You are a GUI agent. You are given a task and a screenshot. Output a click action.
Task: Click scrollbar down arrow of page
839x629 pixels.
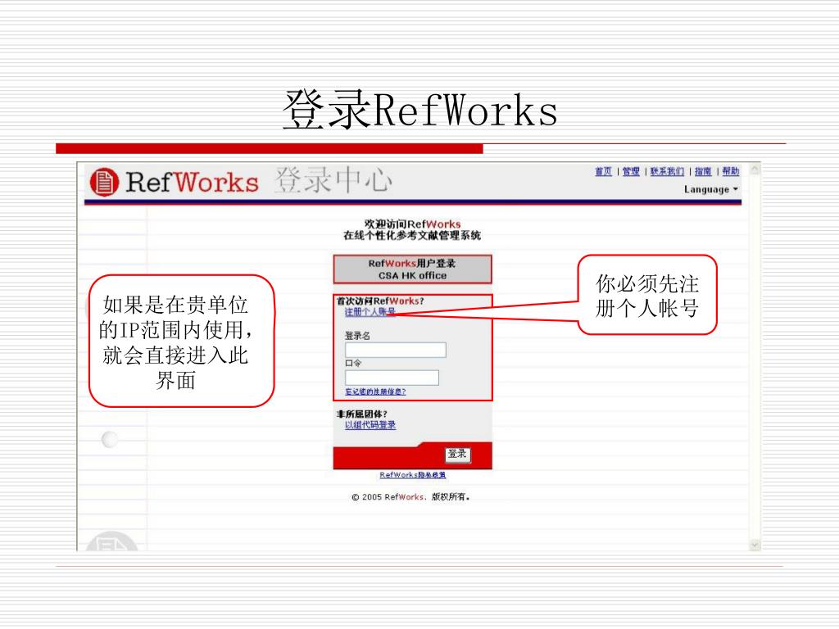pos(755,545)
